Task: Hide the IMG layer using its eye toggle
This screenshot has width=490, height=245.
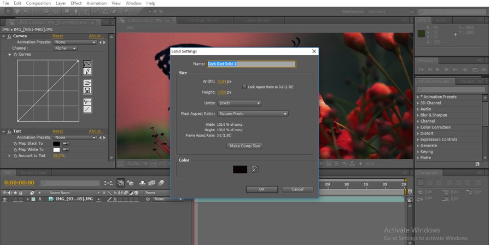Action: pyautogui.click(x=4, y=199)
